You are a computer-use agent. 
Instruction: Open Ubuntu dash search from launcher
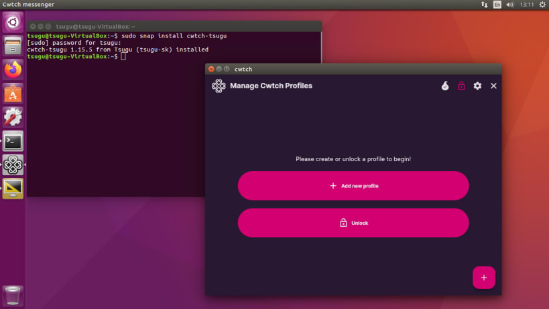pyautogui.click(x=13, y=22)
